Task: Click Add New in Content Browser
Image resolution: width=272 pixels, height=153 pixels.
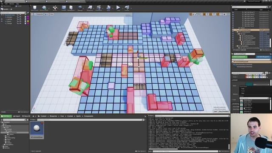Action: (6, 116)
